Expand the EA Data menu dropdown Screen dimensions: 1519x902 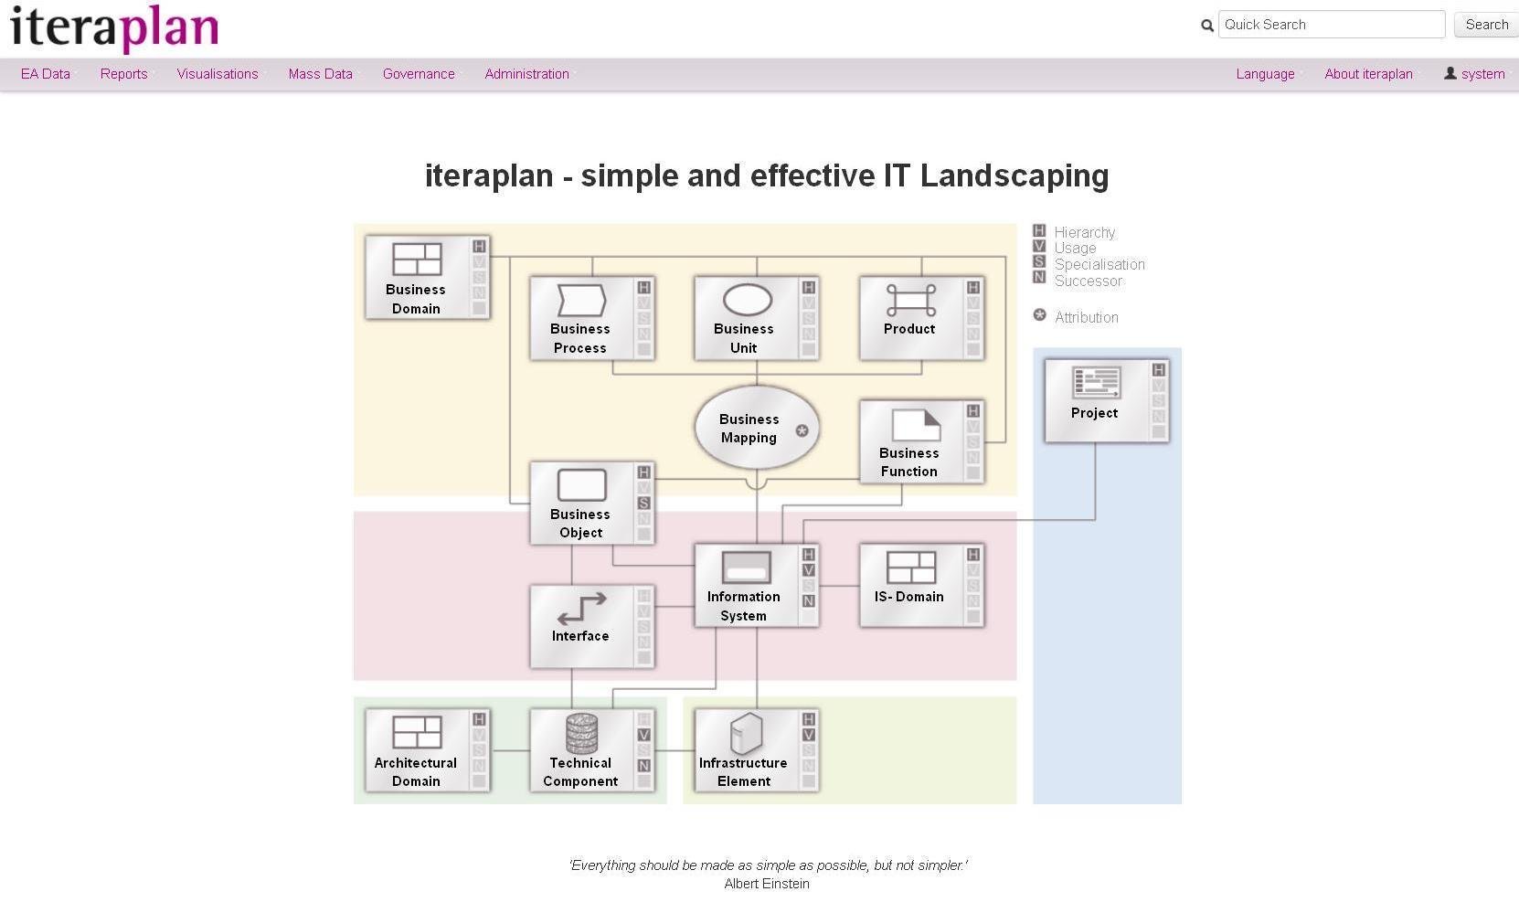click(45, 74)
